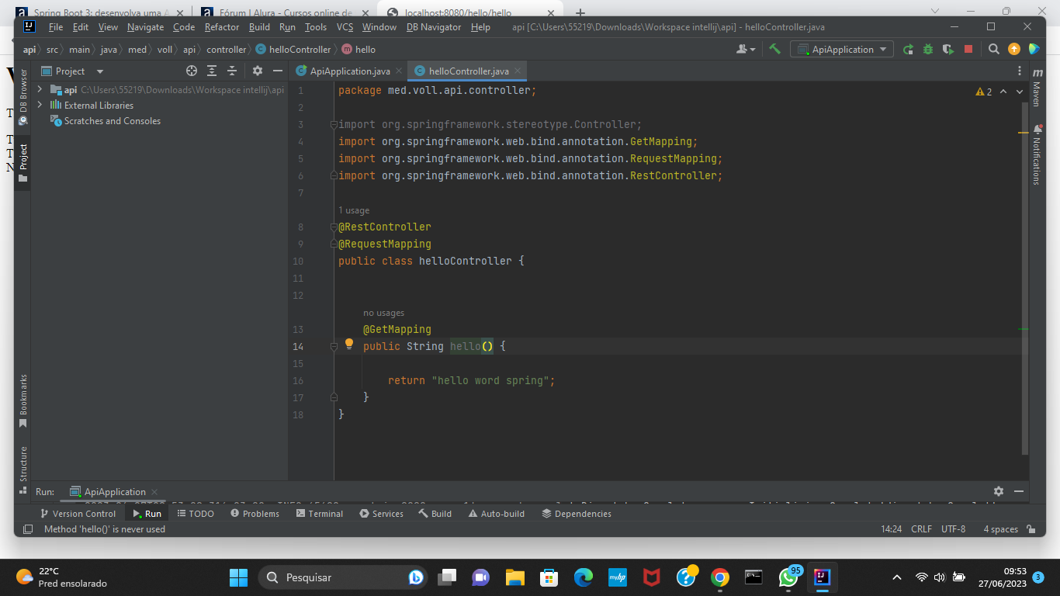
Task: Close the ApiApplication run tab
Action: click(154, 492)
